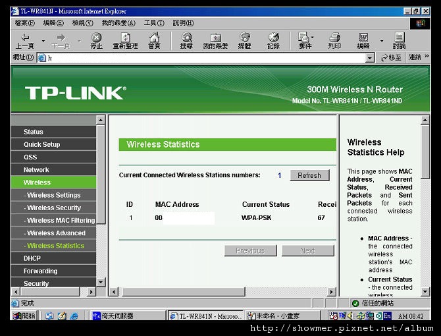Switch to 倚天伺服器 taskbar item
This screenshot has height=336, width=441.
coord(128,316)
